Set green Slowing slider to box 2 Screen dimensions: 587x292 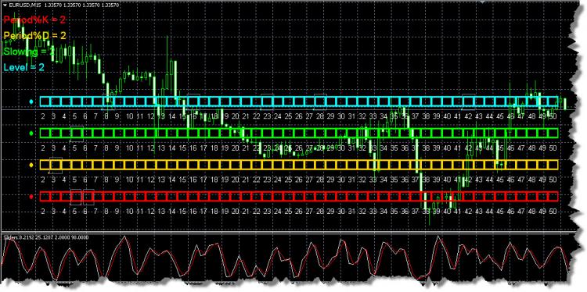45,134
